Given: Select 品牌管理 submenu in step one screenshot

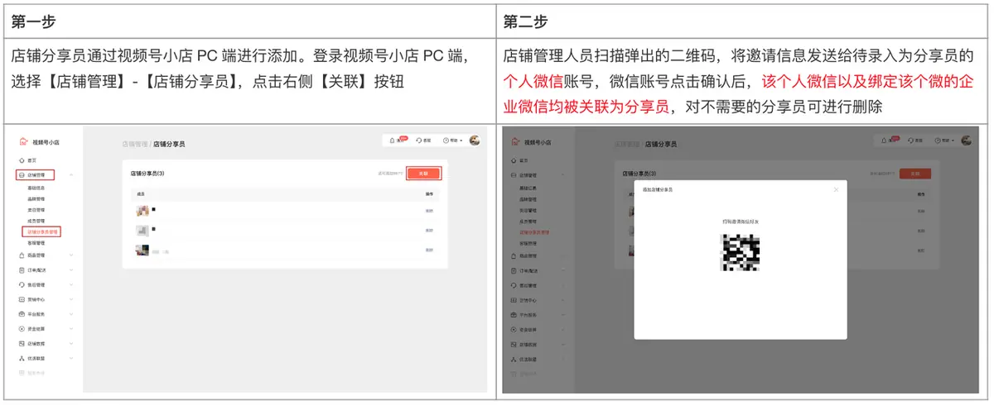Looking at the screenshot, I should [x=36, y=199].
